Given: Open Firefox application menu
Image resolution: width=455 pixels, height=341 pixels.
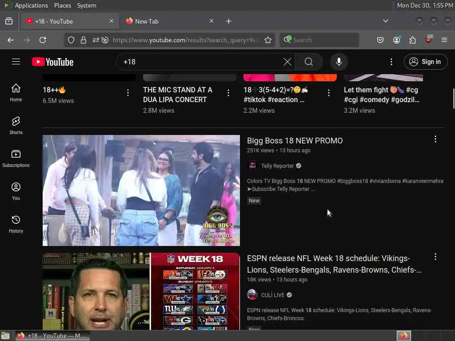Looking at the screenshot, I should (x=444, y=40).
